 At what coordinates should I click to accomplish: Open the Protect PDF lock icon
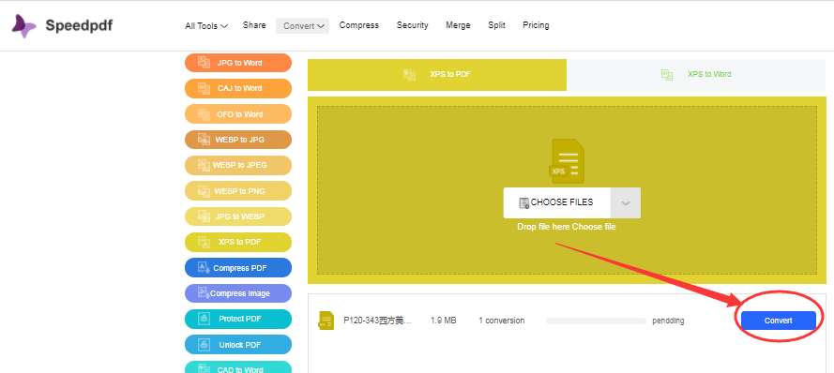click(x=204, y=319)
